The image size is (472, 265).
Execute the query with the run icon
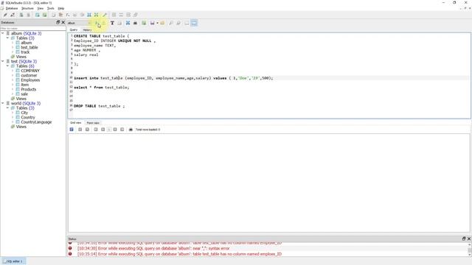[x=97, y=23]
